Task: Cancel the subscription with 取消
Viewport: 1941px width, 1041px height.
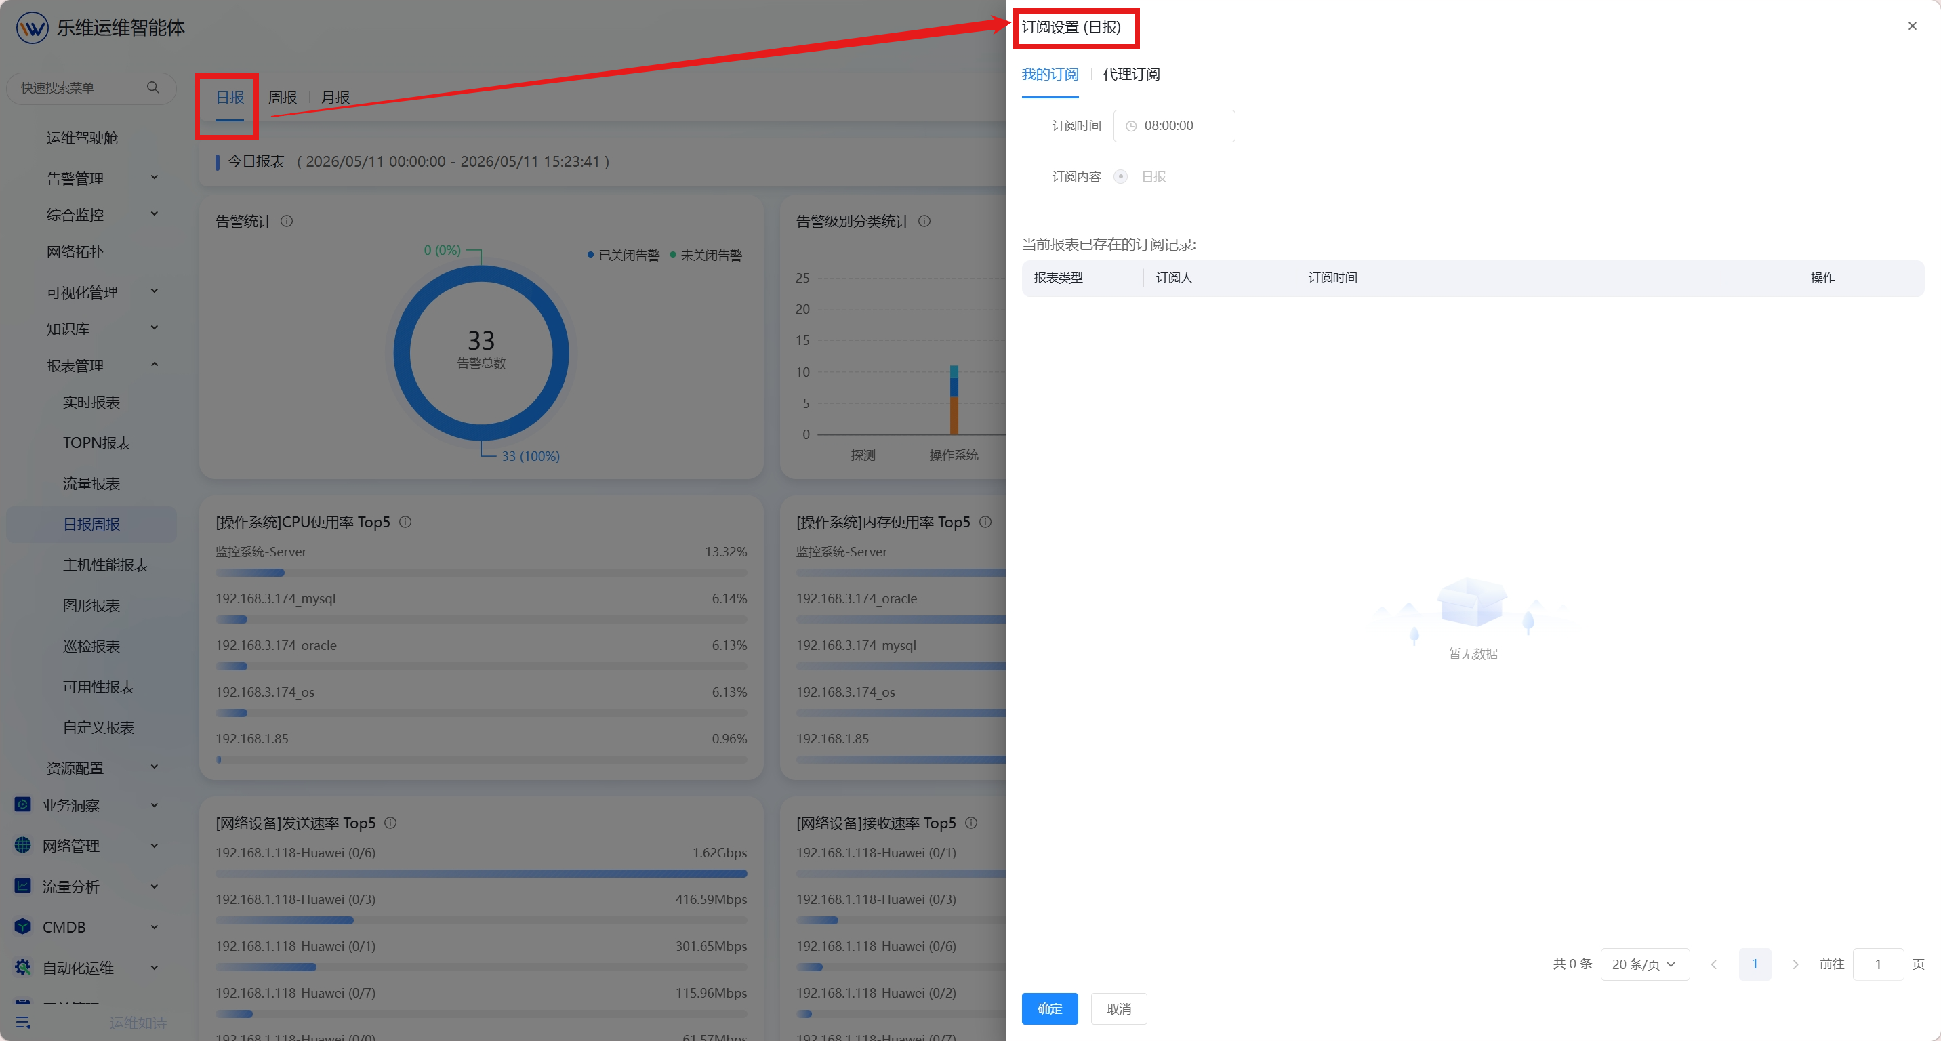Action: [x=1119, y=1008]
